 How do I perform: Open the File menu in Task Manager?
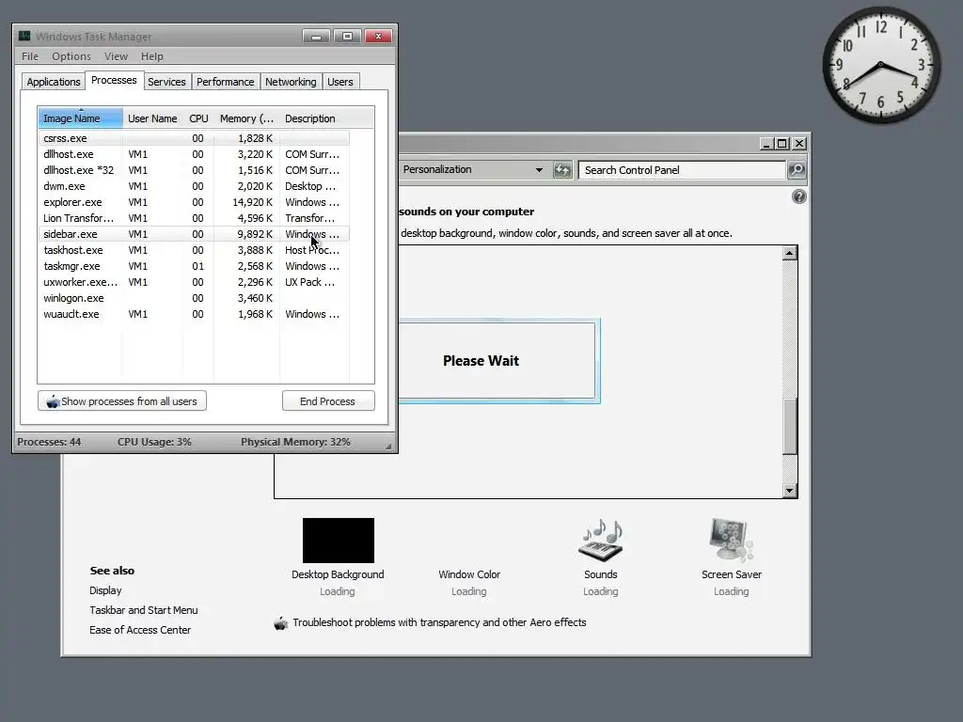(x=29, y=56)
